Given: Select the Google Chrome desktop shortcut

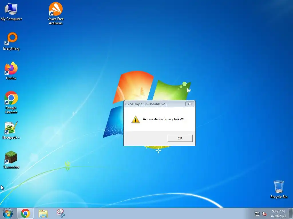Looking at the screenshot, I should coord(11,102).
